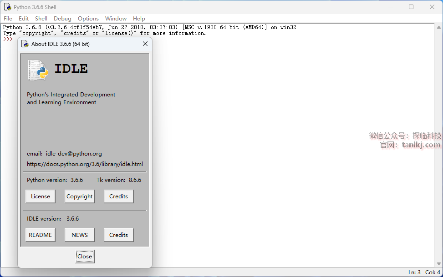Screen dimensions: 443x277
Task: Click the Tk version 8.6.6 label
Action: coord(119,180)
